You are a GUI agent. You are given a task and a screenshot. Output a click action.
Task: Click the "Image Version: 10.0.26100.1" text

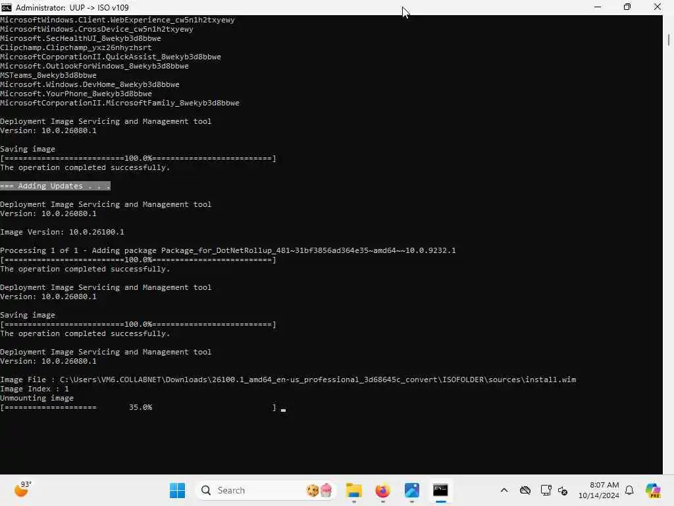point(62,232)
